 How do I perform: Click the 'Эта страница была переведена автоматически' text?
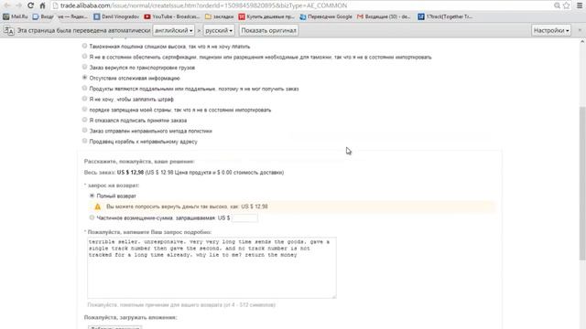pyautogui.click(x=83, y=30)
